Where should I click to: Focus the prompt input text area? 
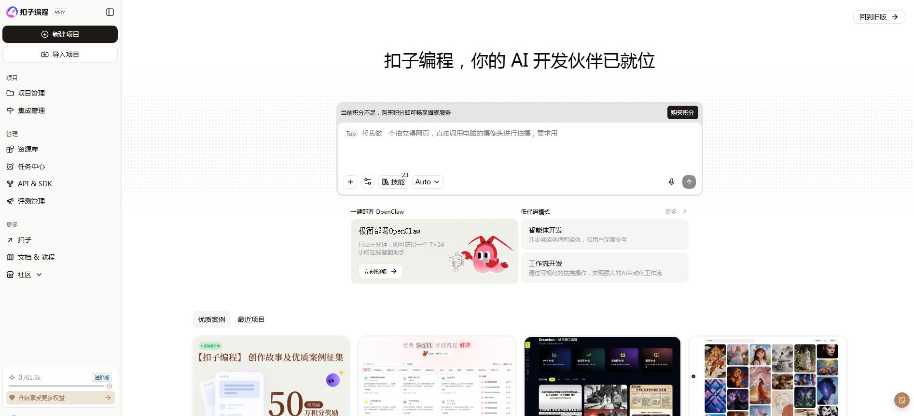point(519,147)
